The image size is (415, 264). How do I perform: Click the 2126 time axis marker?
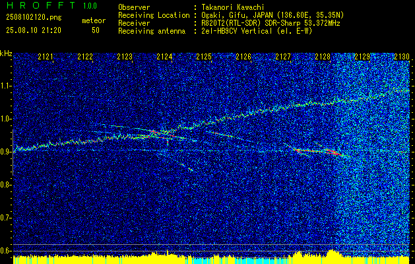coord(243,57)
